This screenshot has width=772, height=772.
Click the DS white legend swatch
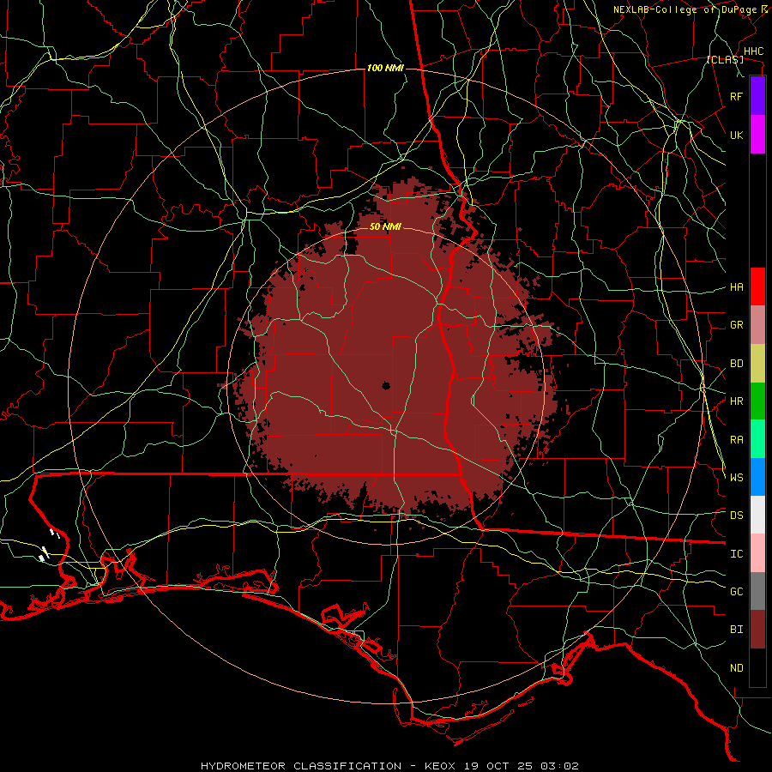click(x=757, y=515)
